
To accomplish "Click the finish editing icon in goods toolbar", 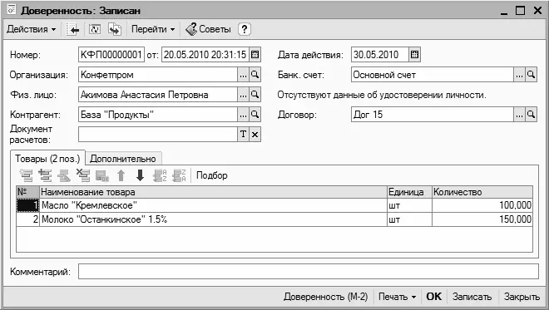I will [x=101, y=175].
